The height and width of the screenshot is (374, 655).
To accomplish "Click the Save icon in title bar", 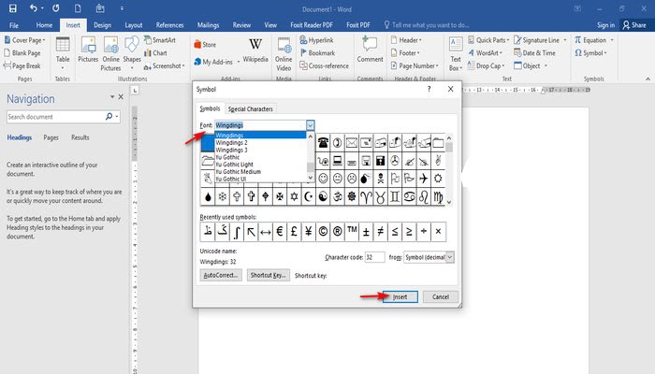I will (13, 8).
